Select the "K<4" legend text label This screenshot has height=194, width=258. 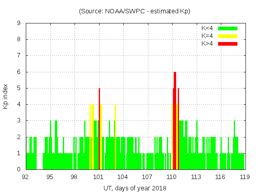pyautogui.click(x=207, y=28)
